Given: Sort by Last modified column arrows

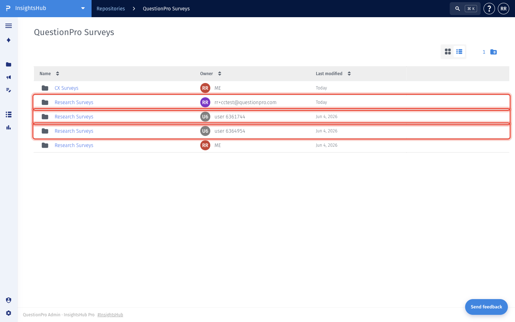Looking at the screenshot, I should [349, 74].
